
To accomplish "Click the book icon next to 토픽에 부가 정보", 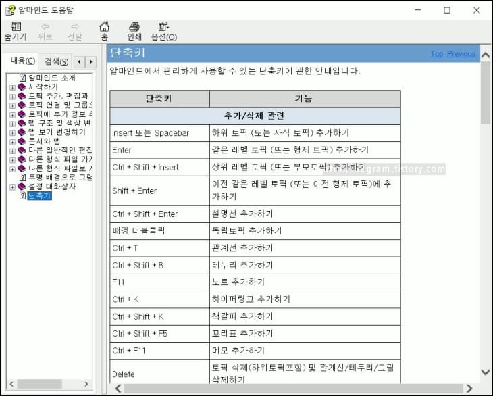I will tap(22, 114).
